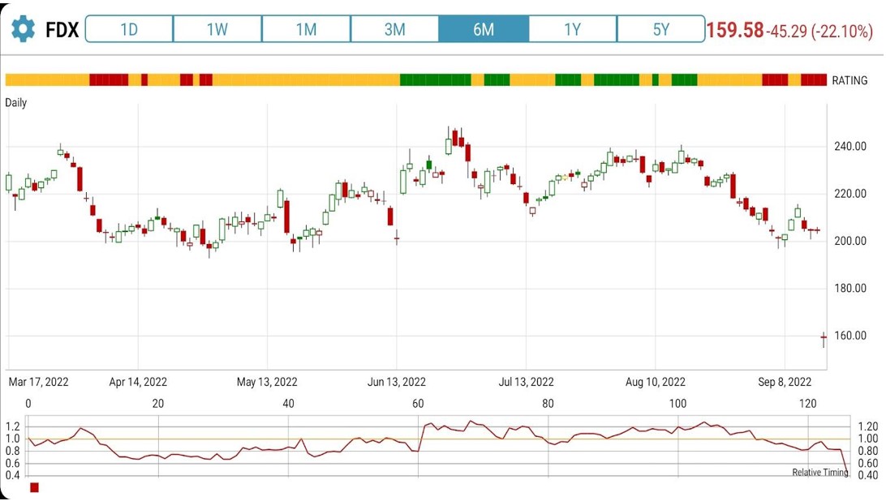The width and height of the screenshot is (886, 501).
Task: Click the FDX ticker symbol
Action: coord(62,30)
